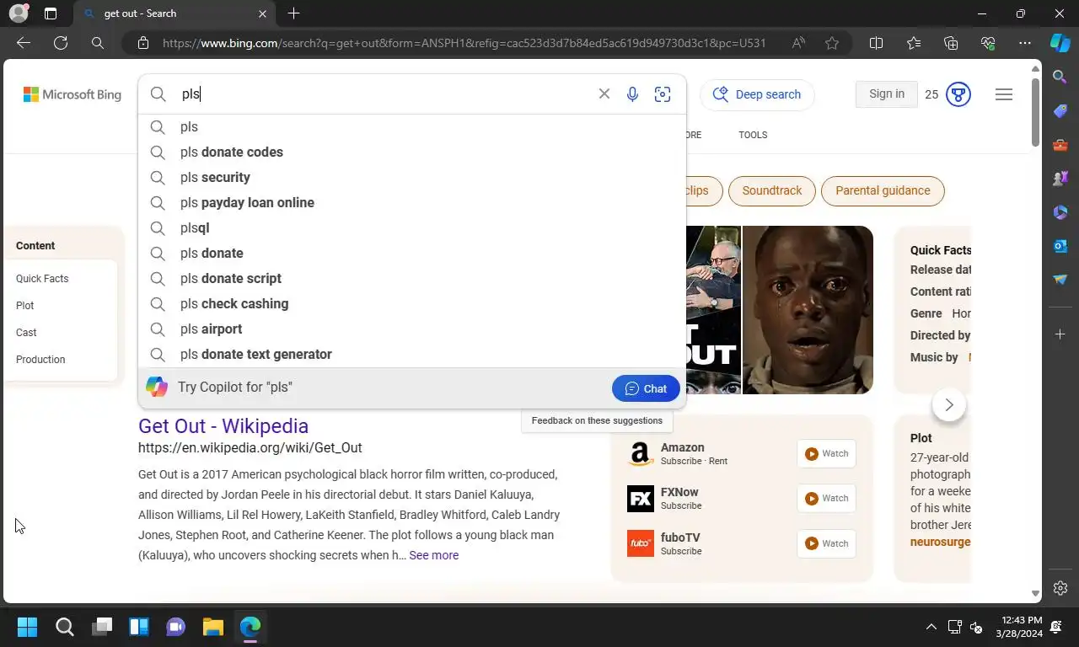Click the address bar search icon
The width and height of the screenshot is (1079, 647).
click(98, 43)
